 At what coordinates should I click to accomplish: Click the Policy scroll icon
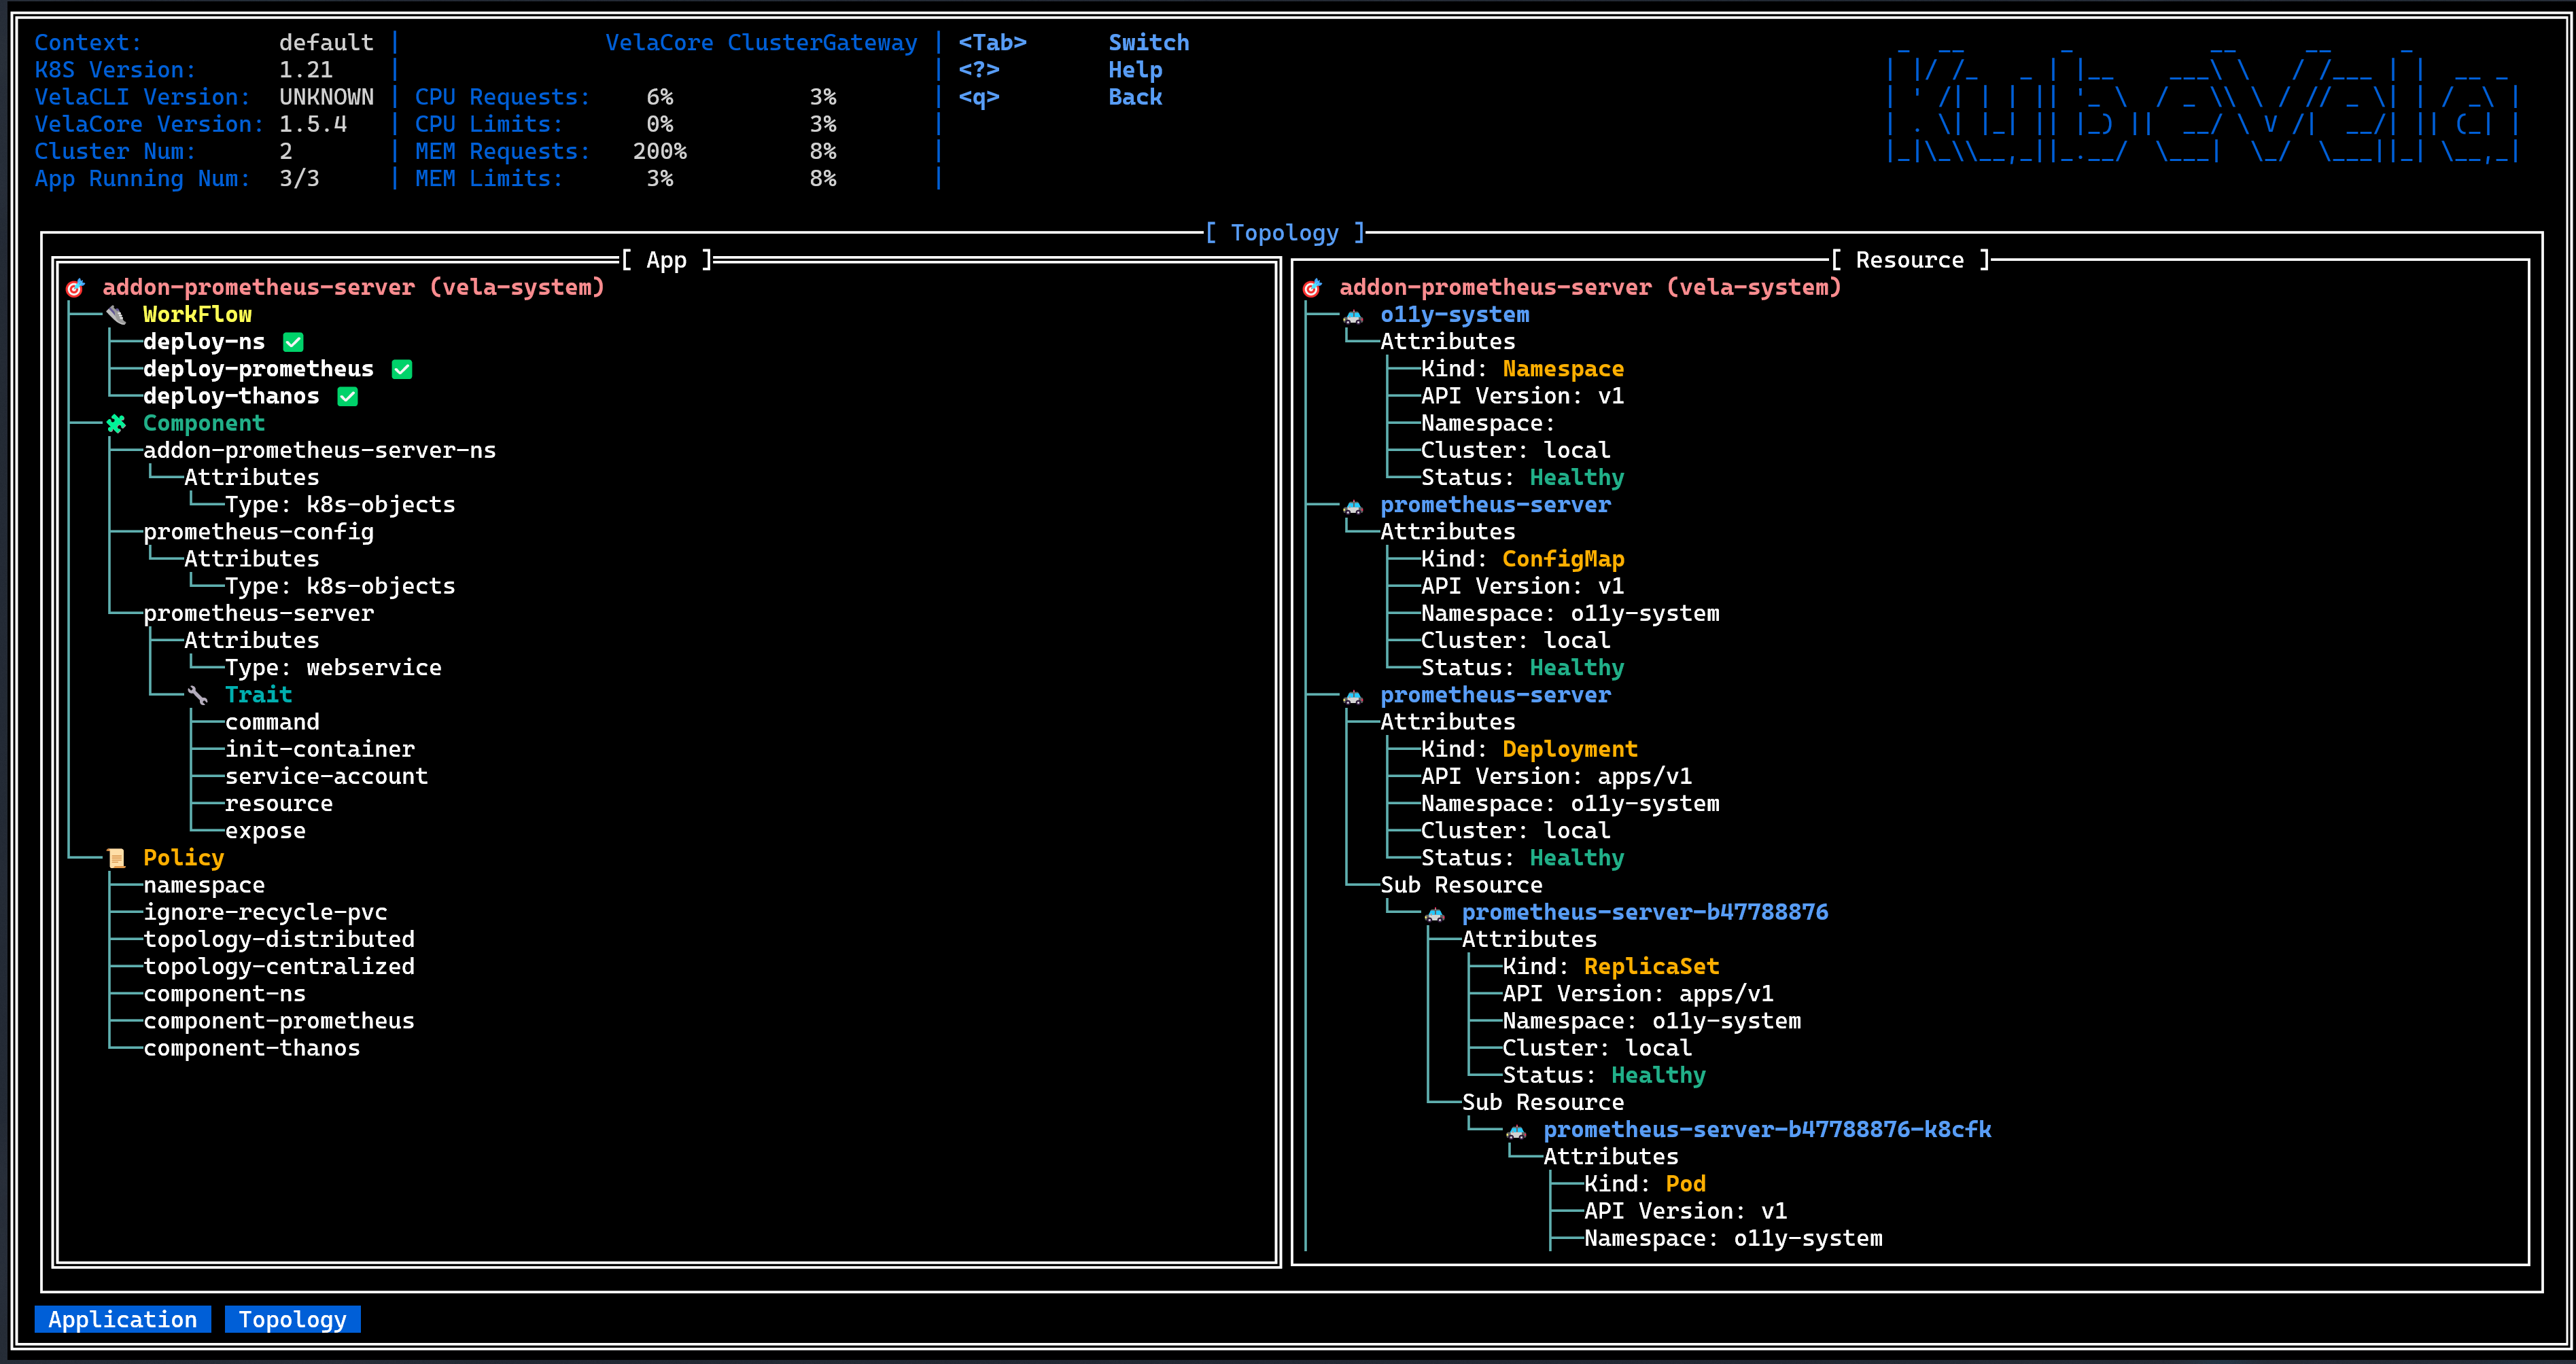tap(116, 859)
